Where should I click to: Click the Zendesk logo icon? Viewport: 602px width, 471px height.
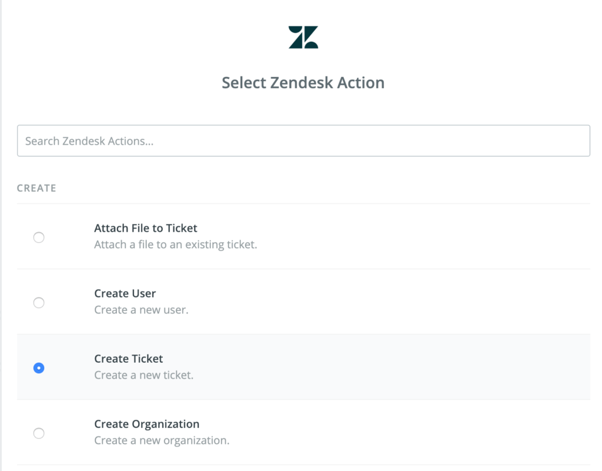click(x=303, y=35)
